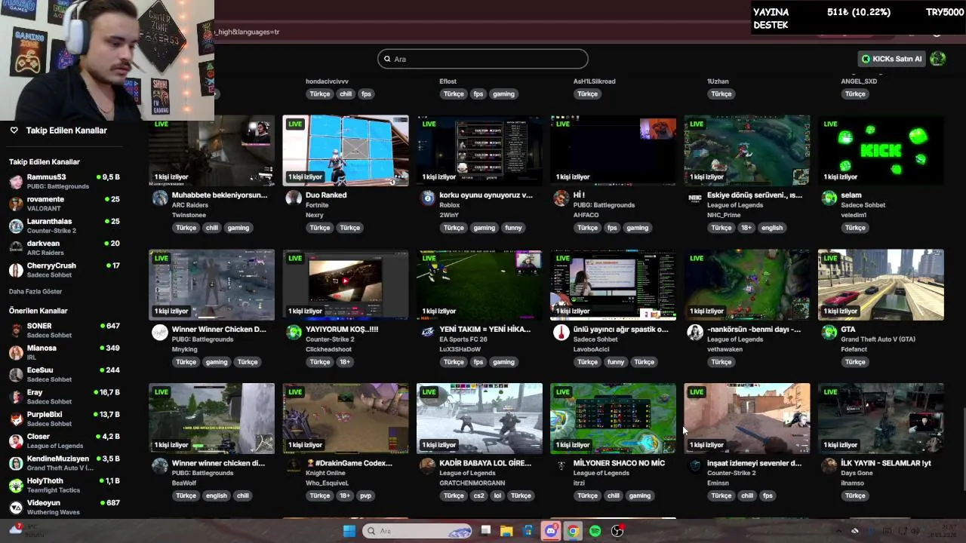The width and height of the screenshot is (966, 543).
Task: Click Nexry's avatar on the Duo Ranked card
Action: pos(294,198)
